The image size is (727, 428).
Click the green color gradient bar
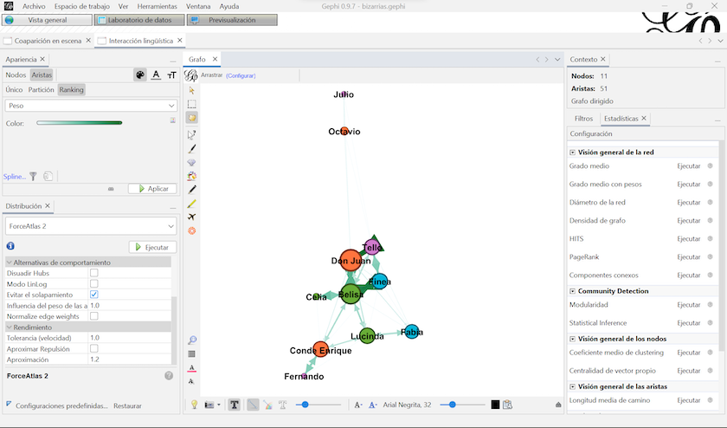coord(80,123)
